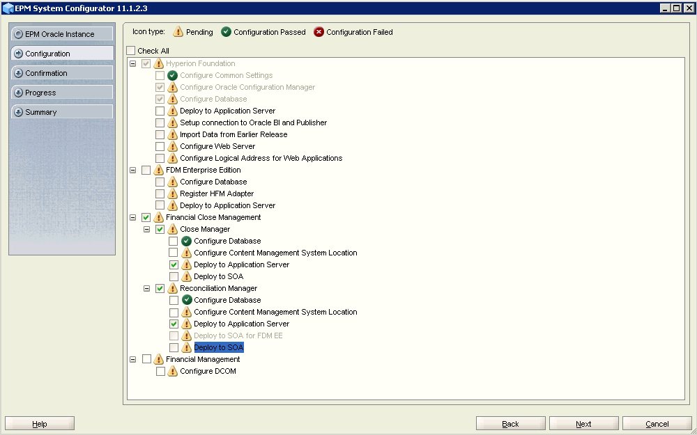Select the Register HFM Adapter label
697x435 pixels.
217,193
